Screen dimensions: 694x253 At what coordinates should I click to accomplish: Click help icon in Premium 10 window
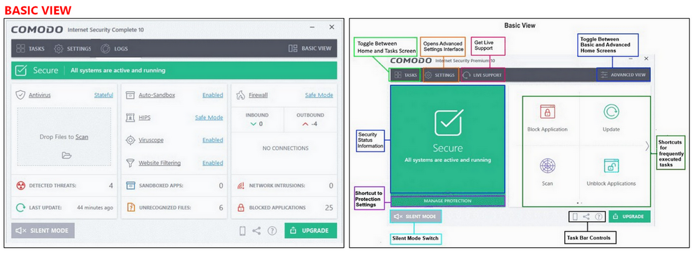(599, 217)
